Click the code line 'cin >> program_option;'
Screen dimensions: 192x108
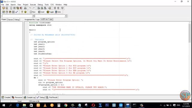tap(50, 82)
